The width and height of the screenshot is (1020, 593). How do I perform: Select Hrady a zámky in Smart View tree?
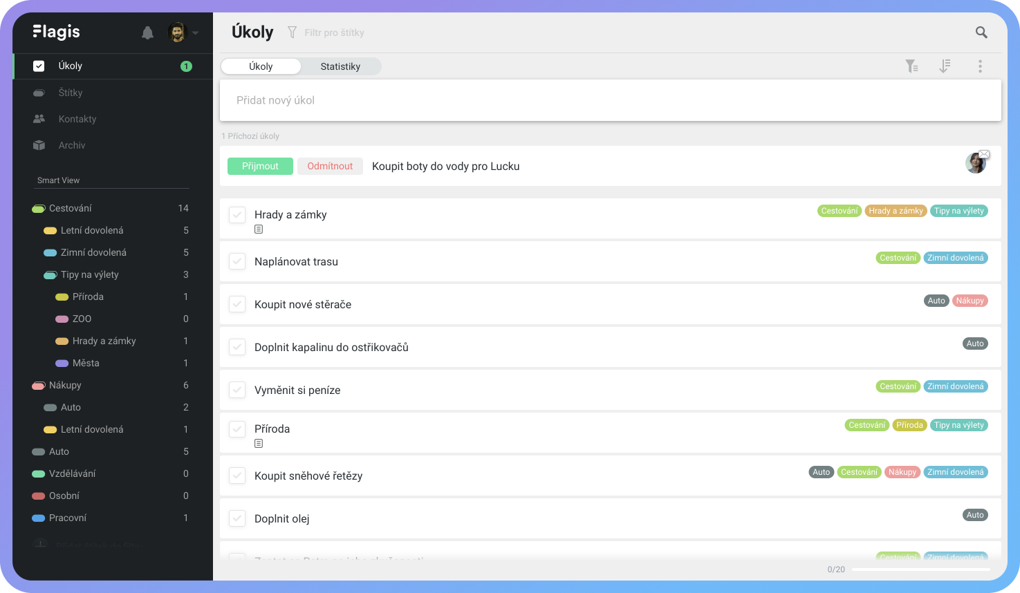[x=104, y=341]
